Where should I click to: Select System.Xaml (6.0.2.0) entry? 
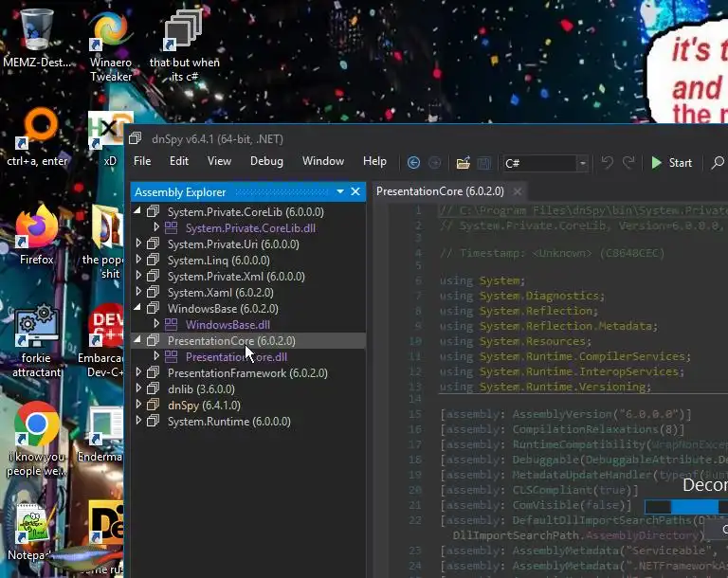(x=220, y=293)
